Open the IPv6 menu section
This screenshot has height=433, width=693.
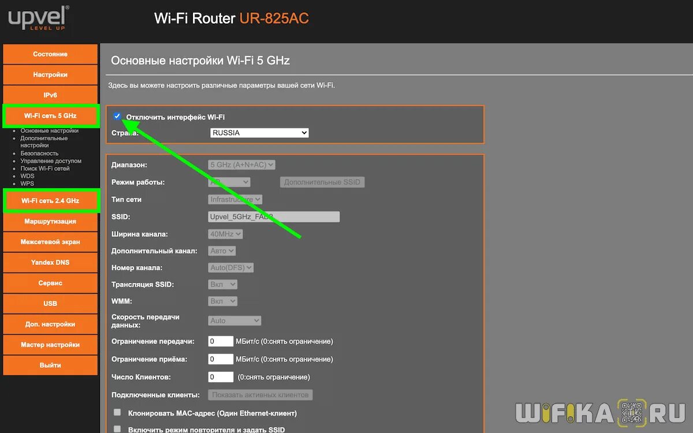(50, 95)
